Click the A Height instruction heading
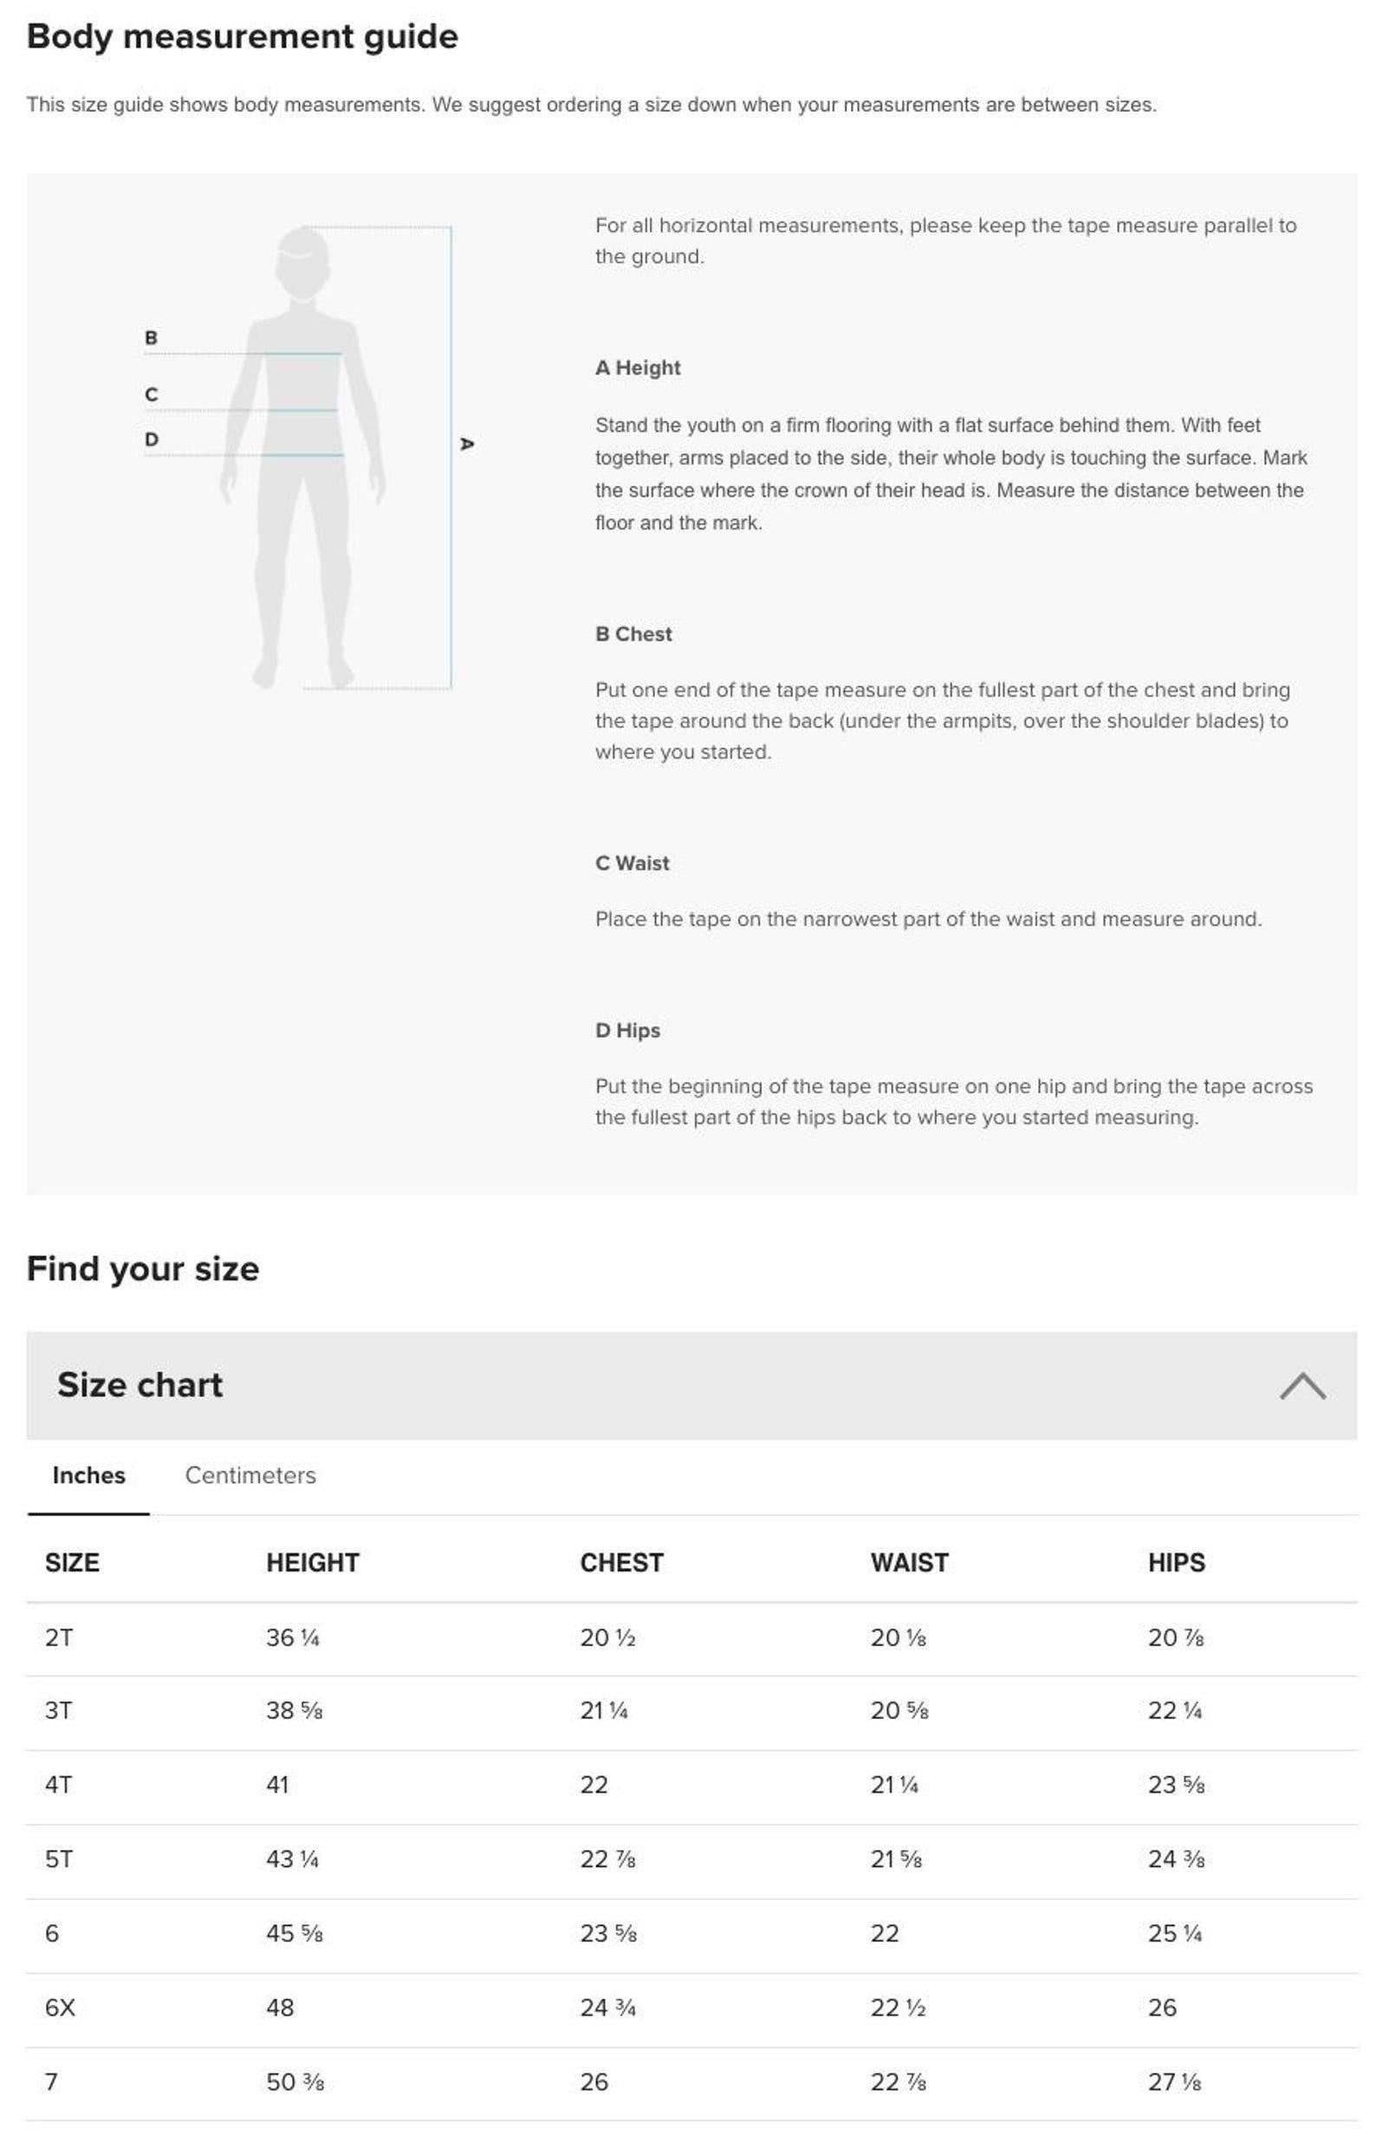1376x2129 pixels. pyautogui.click(x=638, y=368)
